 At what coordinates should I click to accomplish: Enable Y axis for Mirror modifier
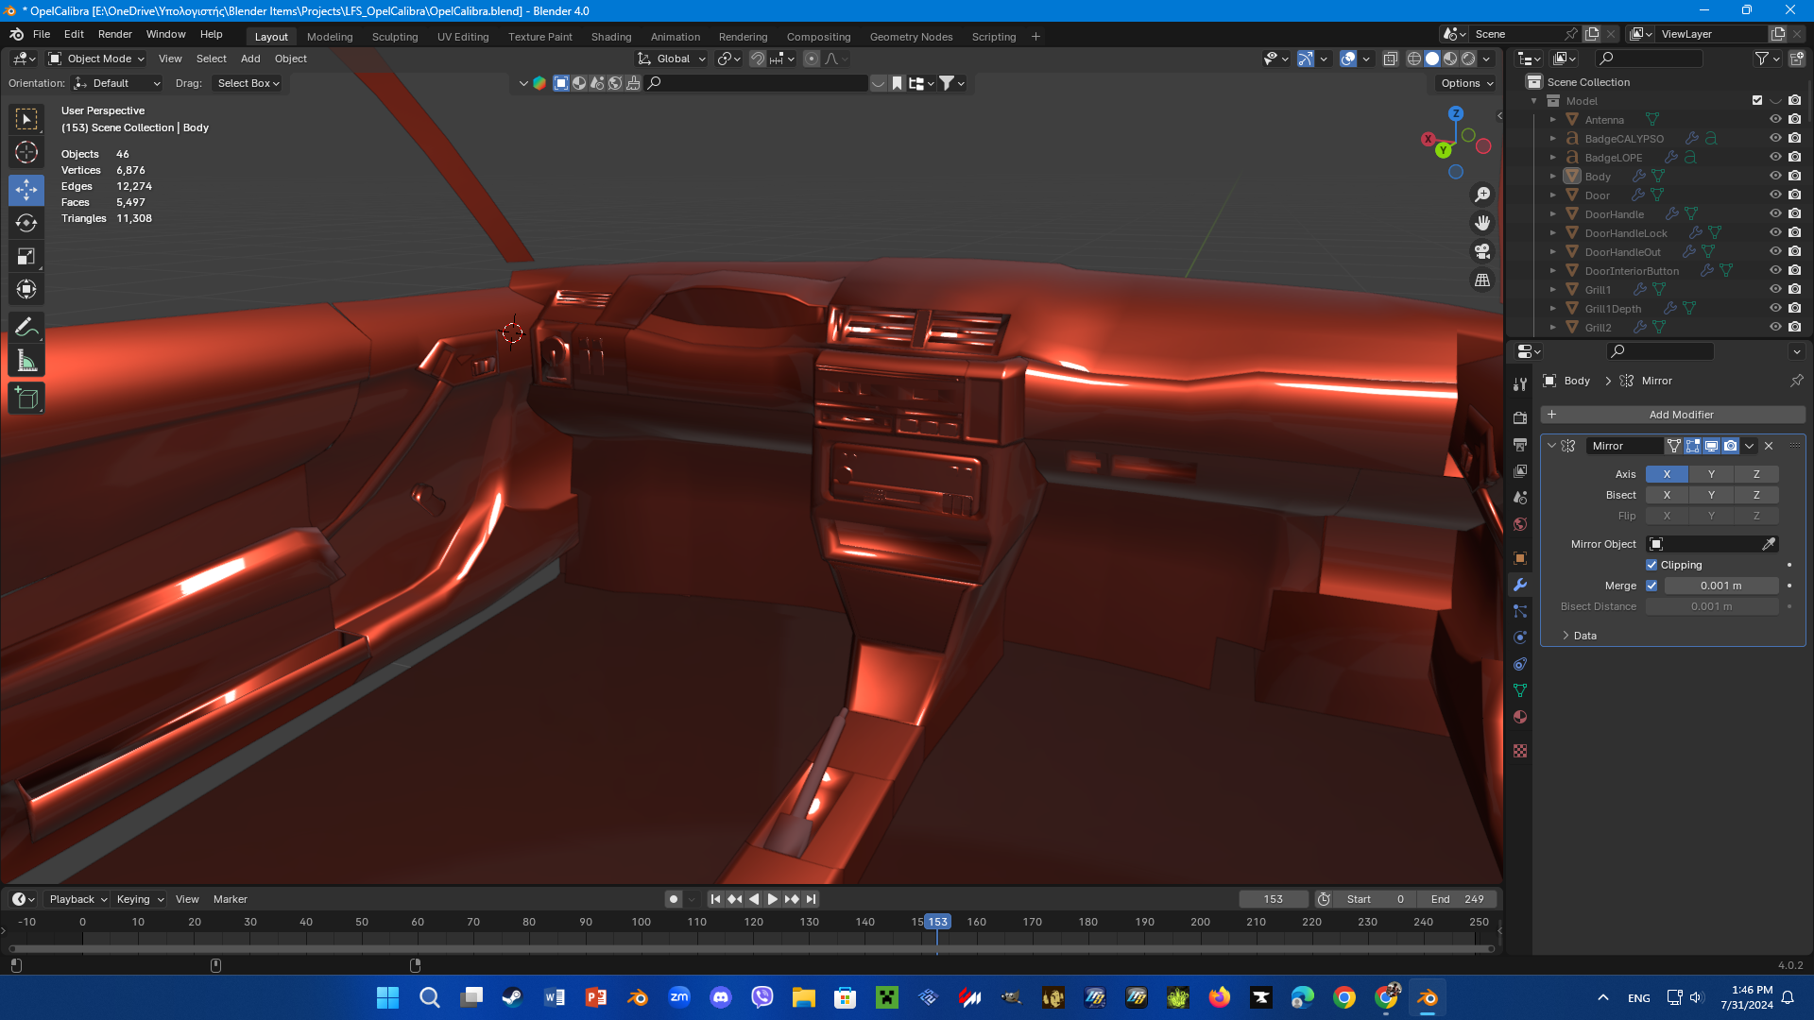click(x=1711, y=474)
